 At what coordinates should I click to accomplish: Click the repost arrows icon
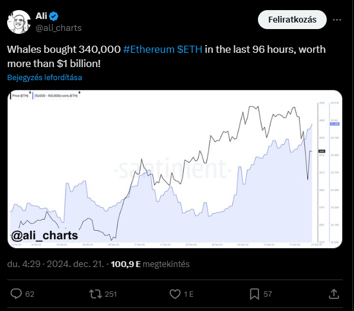(x=94, y=294)
